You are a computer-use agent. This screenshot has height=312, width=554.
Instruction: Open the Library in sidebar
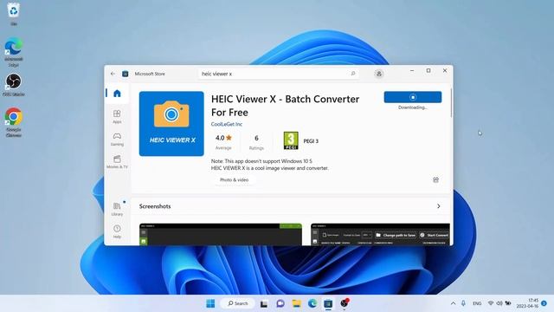click(117, 209)
